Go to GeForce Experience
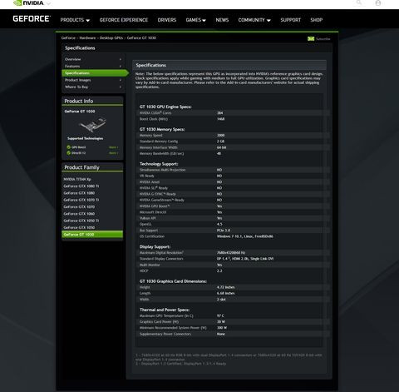 coord(124,20)
